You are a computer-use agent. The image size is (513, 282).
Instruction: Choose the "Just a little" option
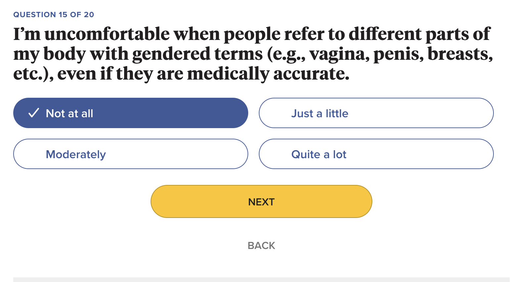(376, 113)
